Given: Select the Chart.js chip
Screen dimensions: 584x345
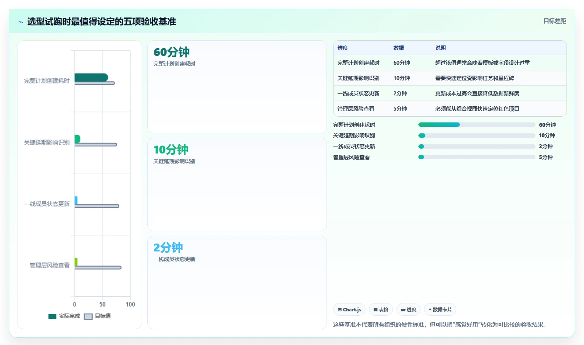Looking at the screenshot, I should click(349, 310).
